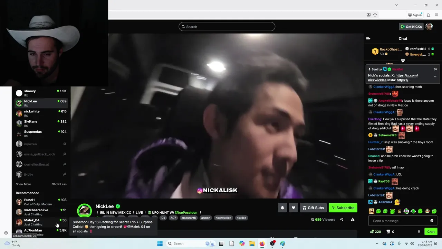
Task: Select the Cx tag
Action: pos(163,218)
